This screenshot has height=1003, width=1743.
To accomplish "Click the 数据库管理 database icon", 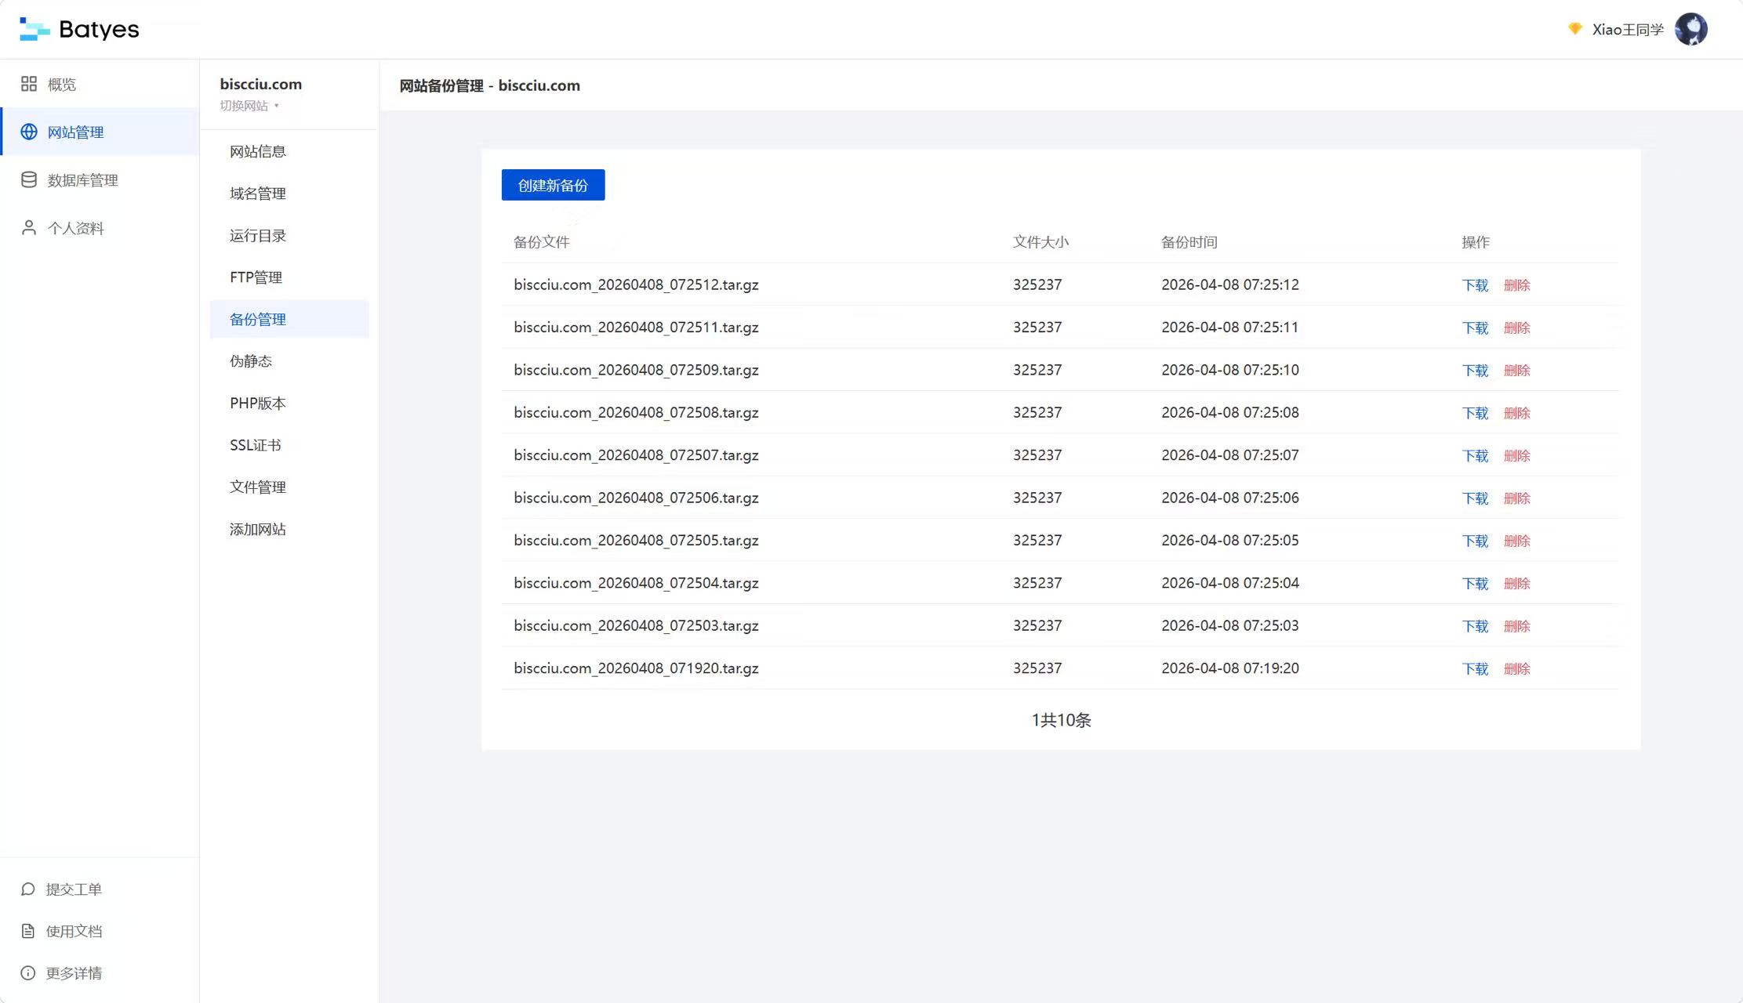I will (x=29, y=180).
